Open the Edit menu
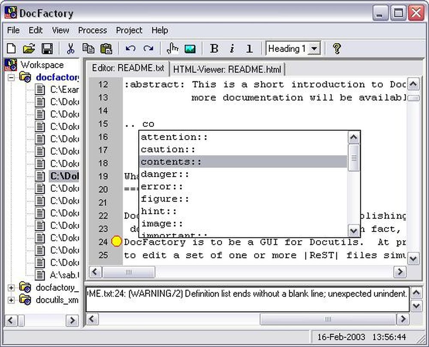 point(36,30)
